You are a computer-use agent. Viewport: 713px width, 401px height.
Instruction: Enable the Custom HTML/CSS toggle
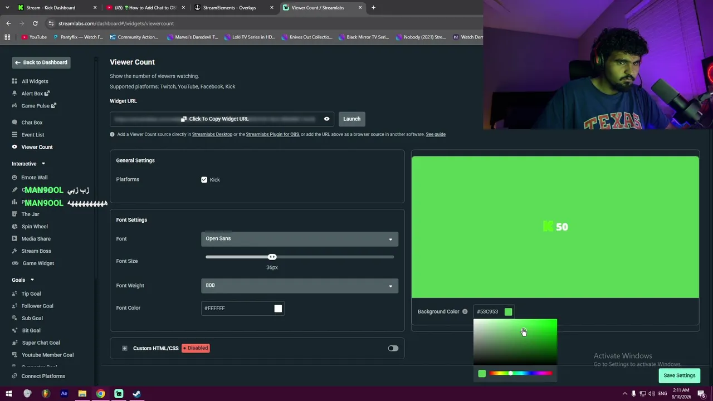[393, 349]
